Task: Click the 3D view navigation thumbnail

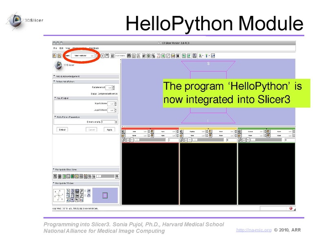Action: point(105,196)
